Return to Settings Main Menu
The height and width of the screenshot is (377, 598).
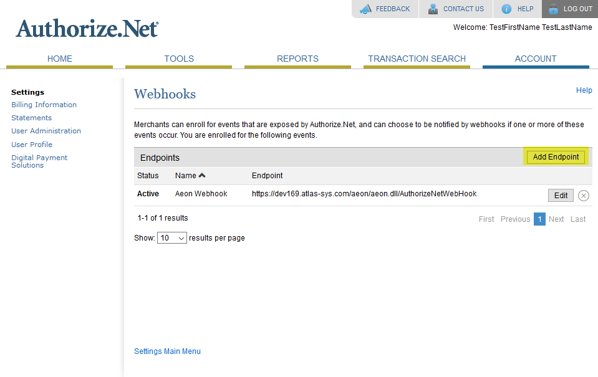[x=167, y=351]
